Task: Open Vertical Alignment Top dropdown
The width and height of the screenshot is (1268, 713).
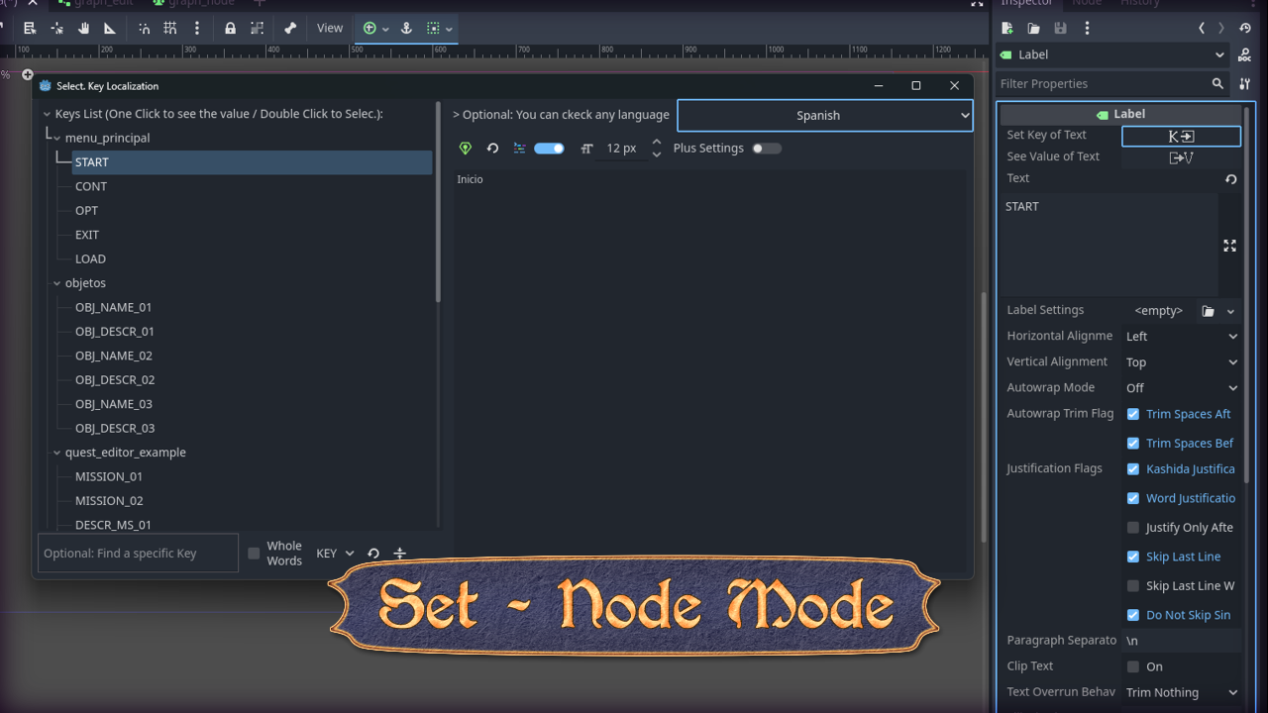Action: coord(1181,362)
